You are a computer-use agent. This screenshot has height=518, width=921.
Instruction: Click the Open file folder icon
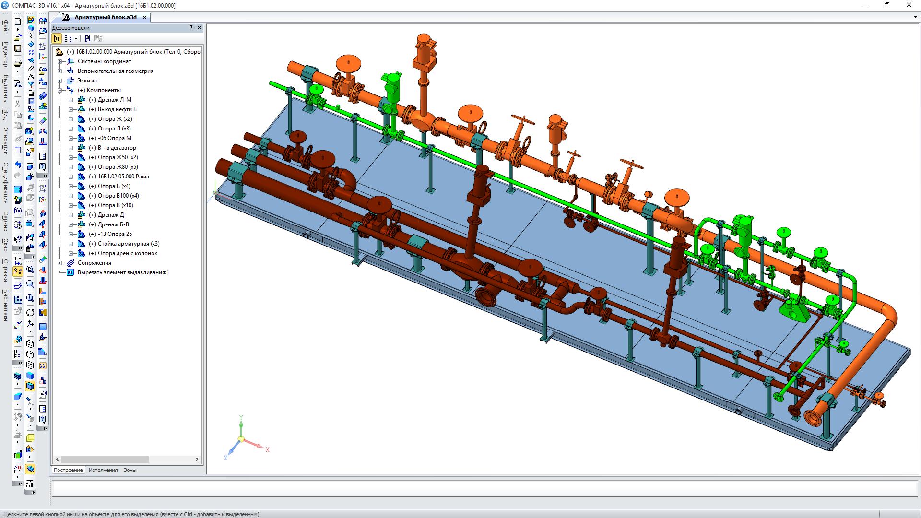tap(18, 37)
